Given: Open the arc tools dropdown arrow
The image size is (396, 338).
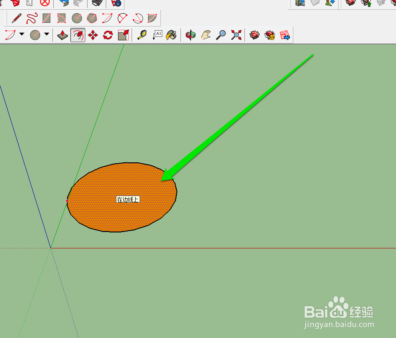Looking at the screenshot, I should [22, 34].
